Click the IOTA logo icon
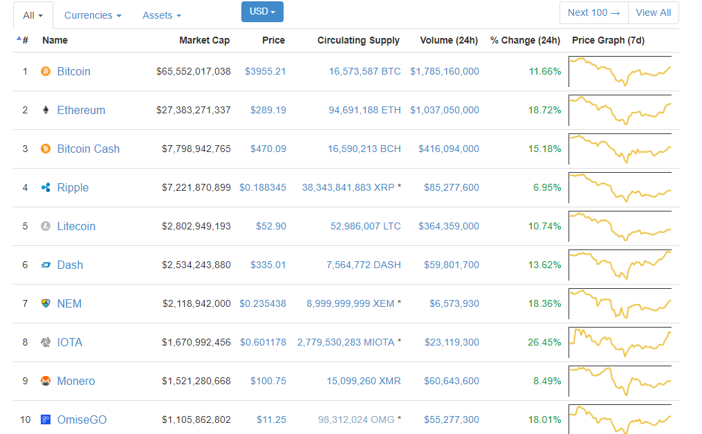 point(46,342)
